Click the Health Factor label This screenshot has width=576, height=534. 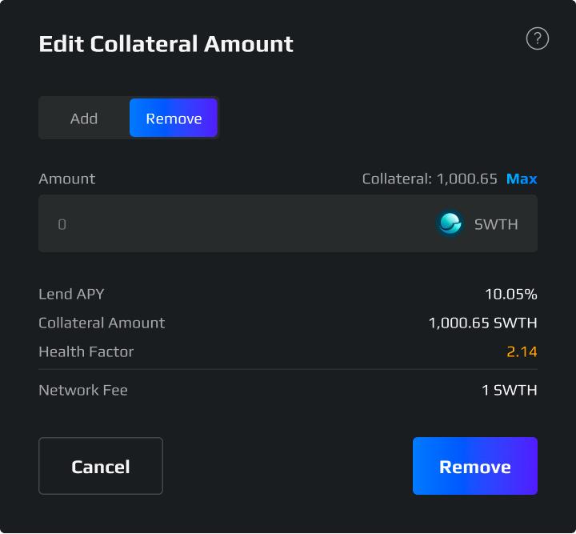(x=86, y=351)
